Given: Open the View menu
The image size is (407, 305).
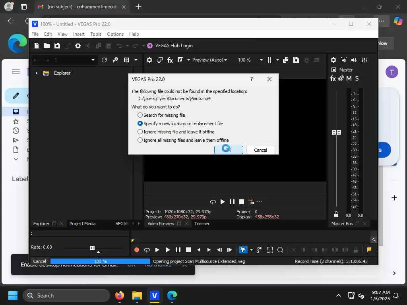Looking at the screenshot, I should click(62, 34).
